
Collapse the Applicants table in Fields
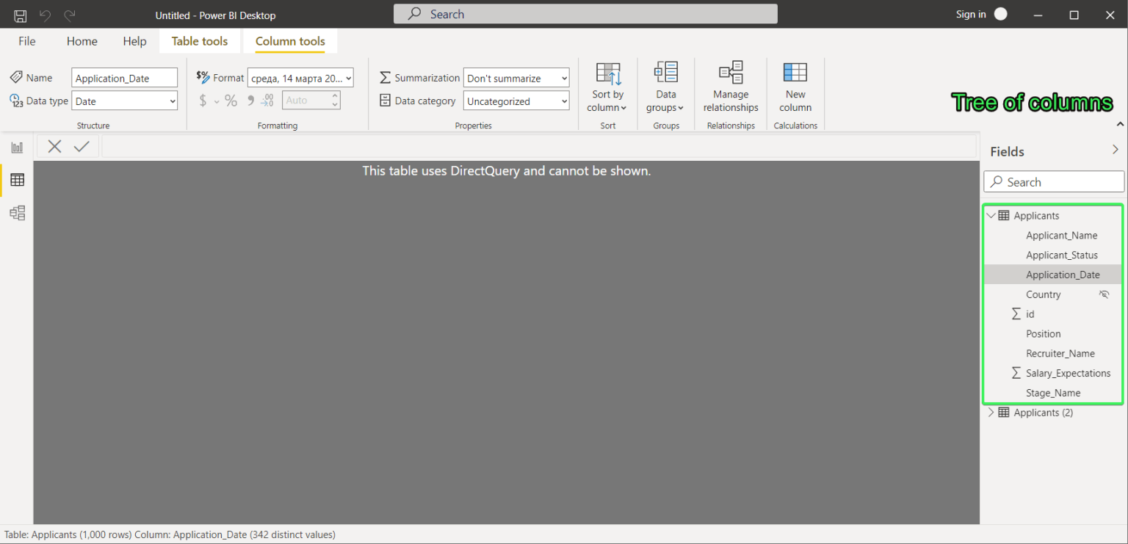991,215
